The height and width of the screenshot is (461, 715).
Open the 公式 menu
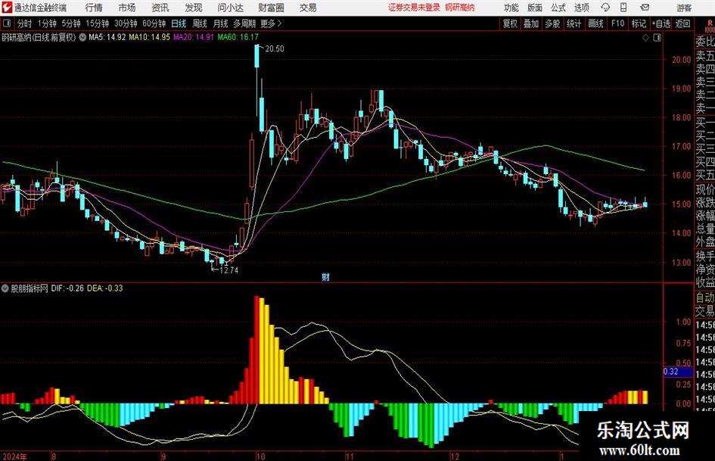click(558, 8)
